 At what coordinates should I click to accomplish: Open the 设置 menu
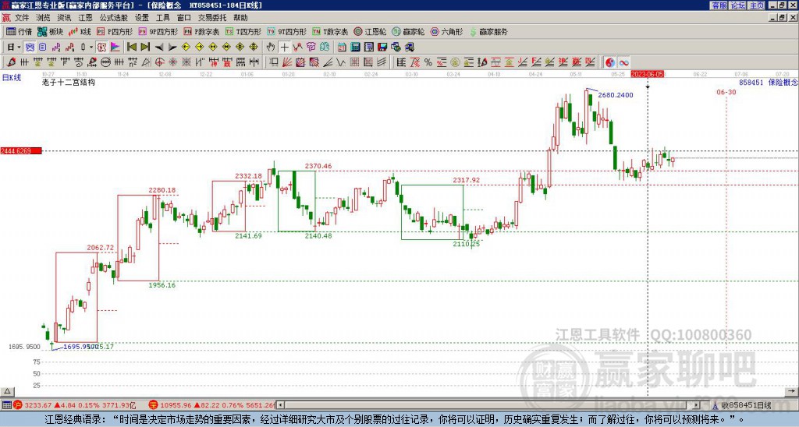click(142, 18)
